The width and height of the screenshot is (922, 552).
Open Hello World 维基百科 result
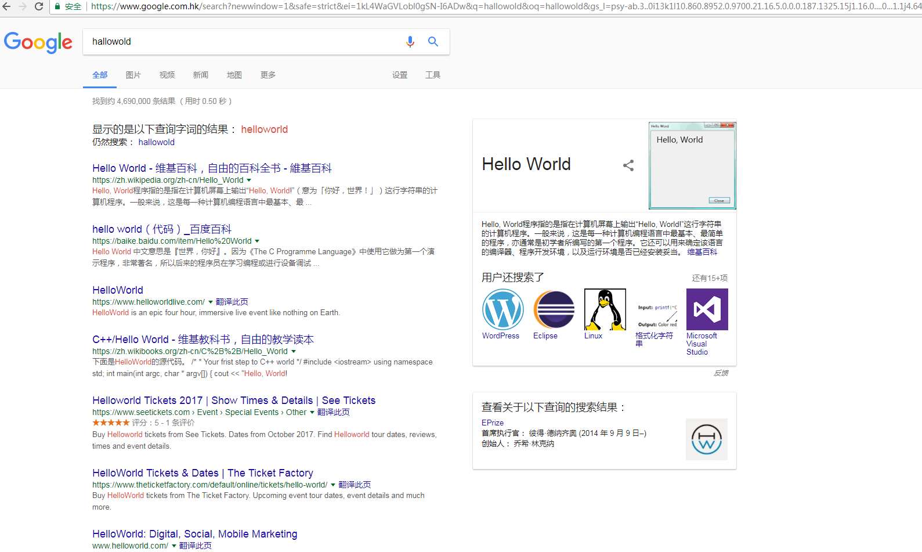212,168
